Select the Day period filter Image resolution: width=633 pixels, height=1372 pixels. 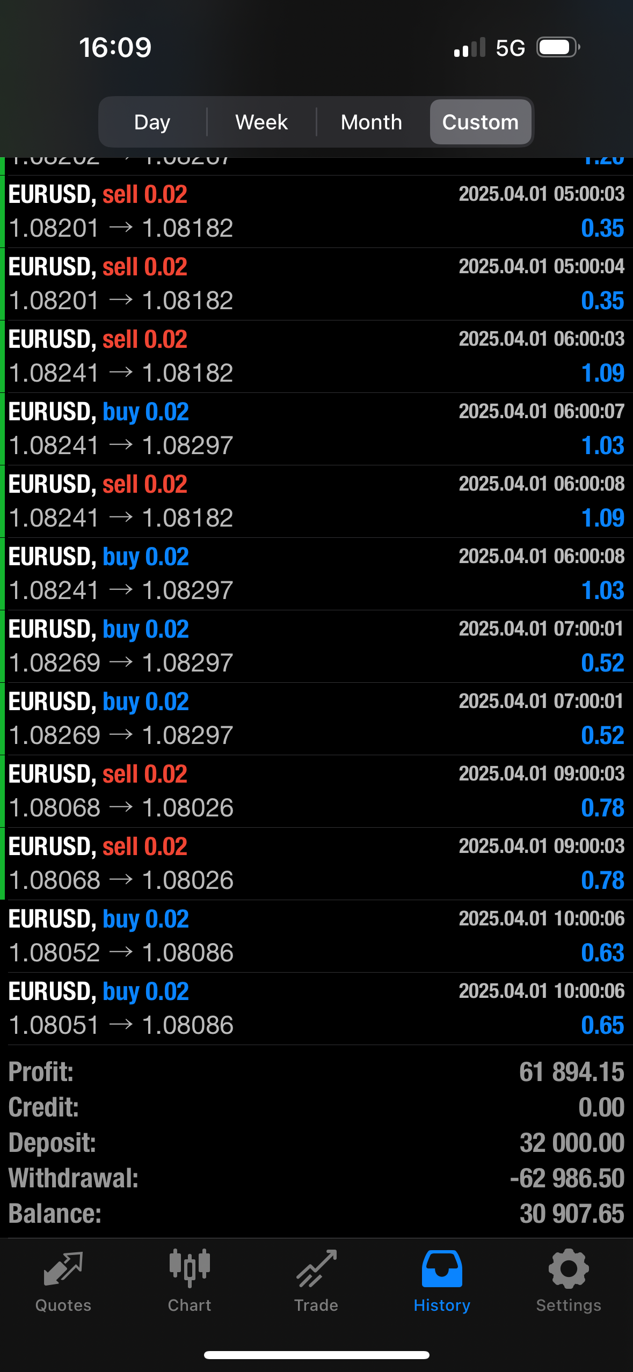point(152,122)
